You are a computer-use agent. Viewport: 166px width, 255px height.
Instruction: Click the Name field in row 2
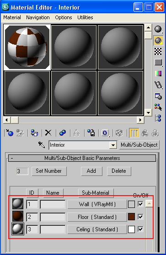(x=53, y=217)
